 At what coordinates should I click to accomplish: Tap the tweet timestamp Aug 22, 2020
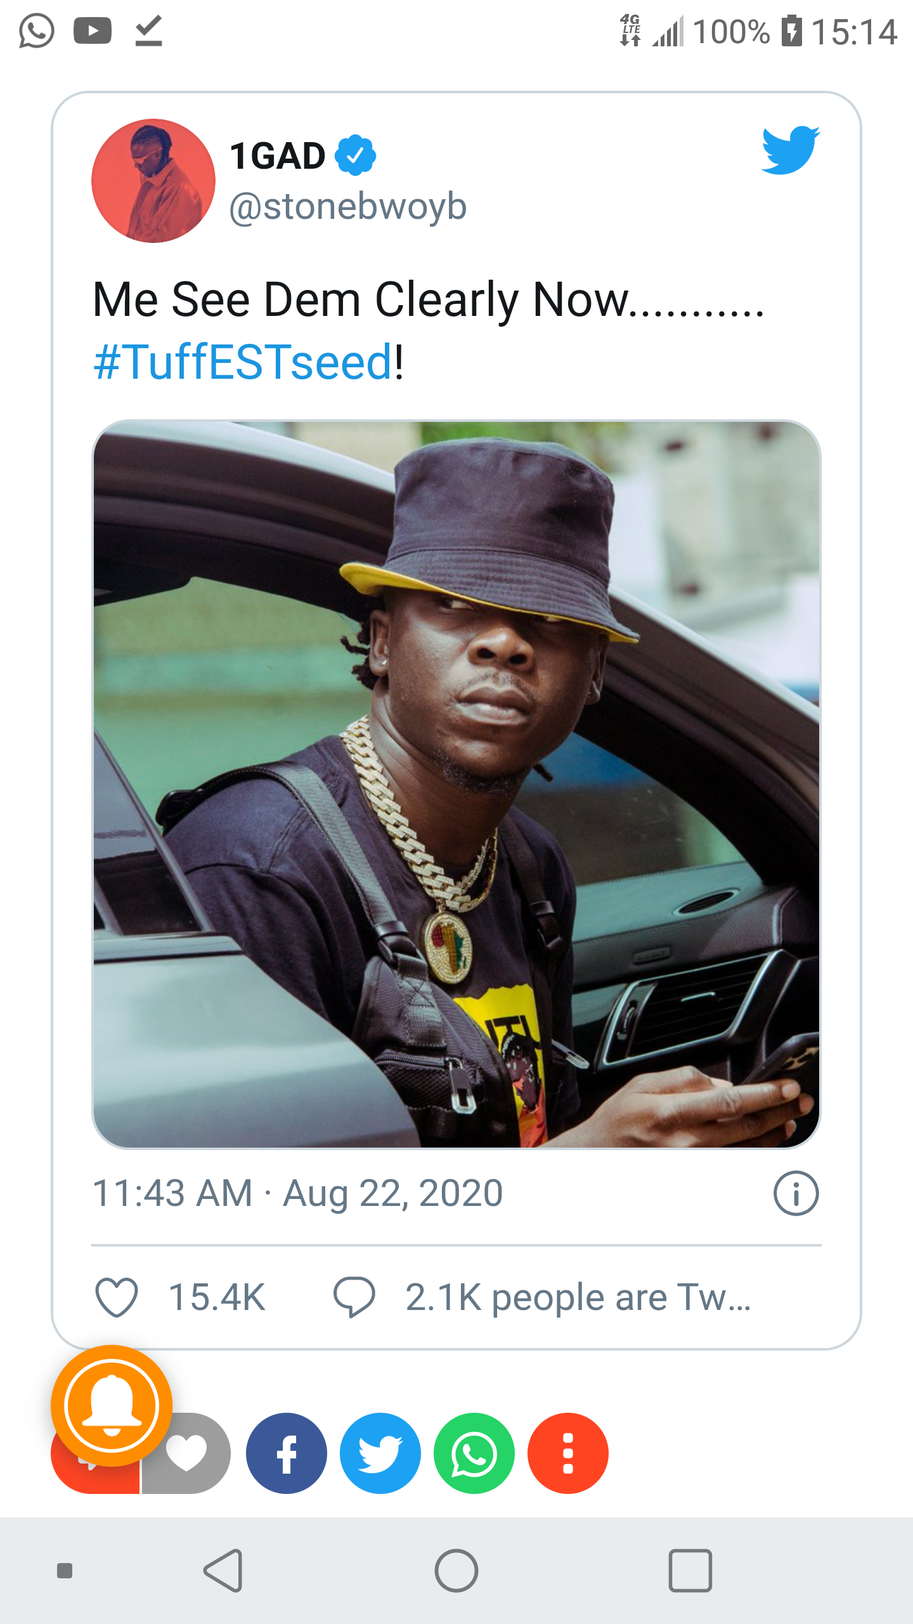[298, 1193]
